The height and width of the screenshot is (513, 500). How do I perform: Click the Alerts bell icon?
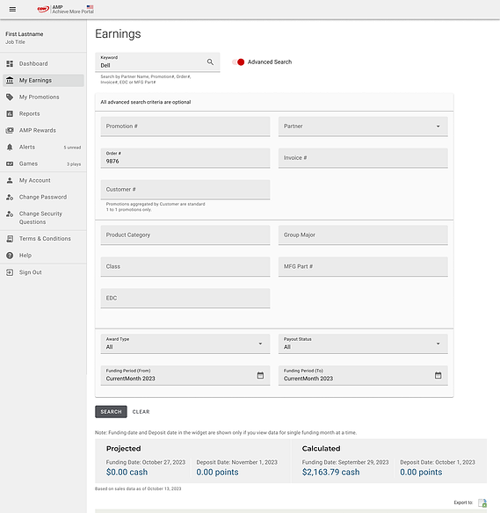(10, 148)
